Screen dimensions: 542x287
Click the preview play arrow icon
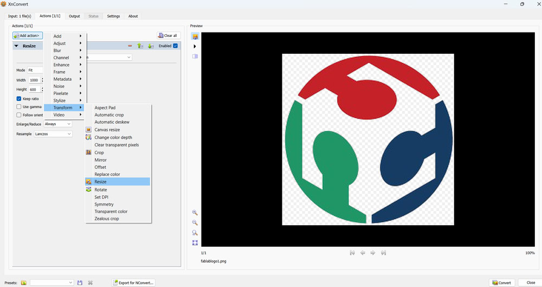pos(195,47)
